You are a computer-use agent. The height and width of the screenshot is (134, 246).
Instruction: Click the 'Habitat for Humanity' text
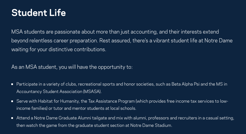[x=56, y=101]
